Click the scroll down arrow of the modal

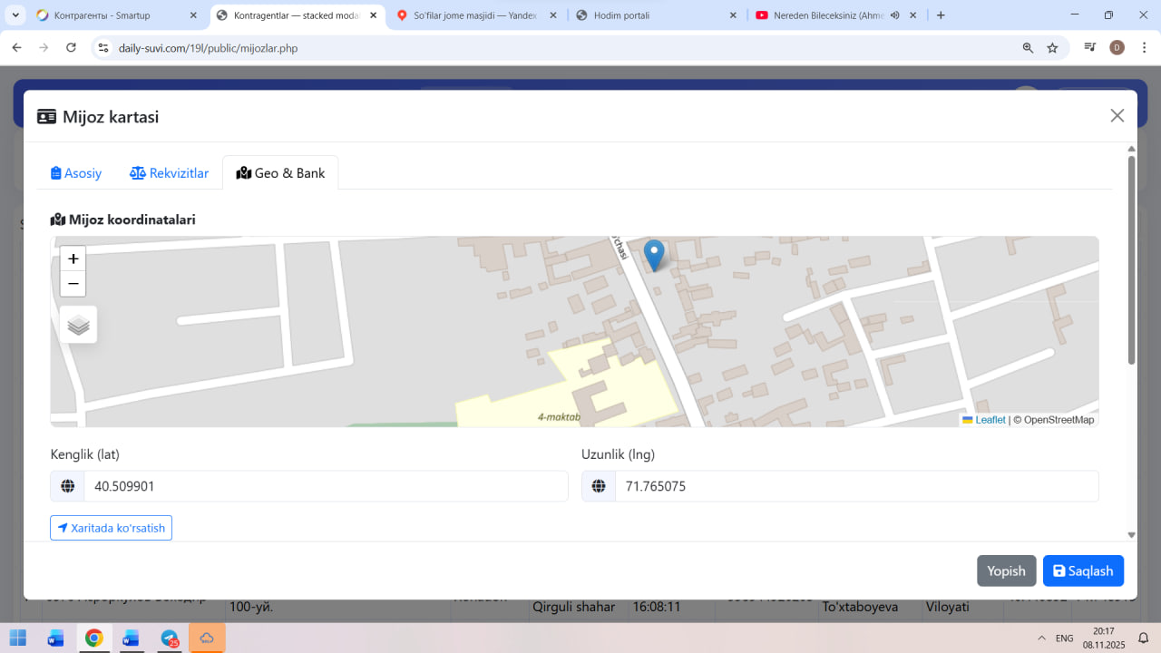tap(1131, 535)
